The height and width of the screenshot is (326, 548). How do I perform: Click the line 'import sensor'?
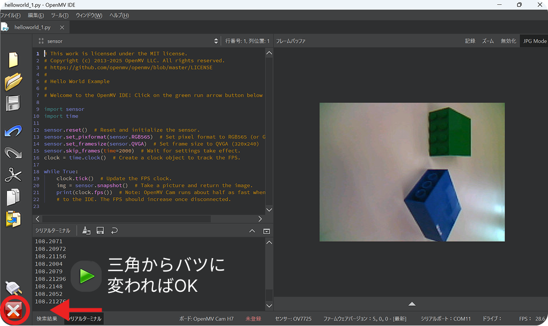click(x=64, y=109)
